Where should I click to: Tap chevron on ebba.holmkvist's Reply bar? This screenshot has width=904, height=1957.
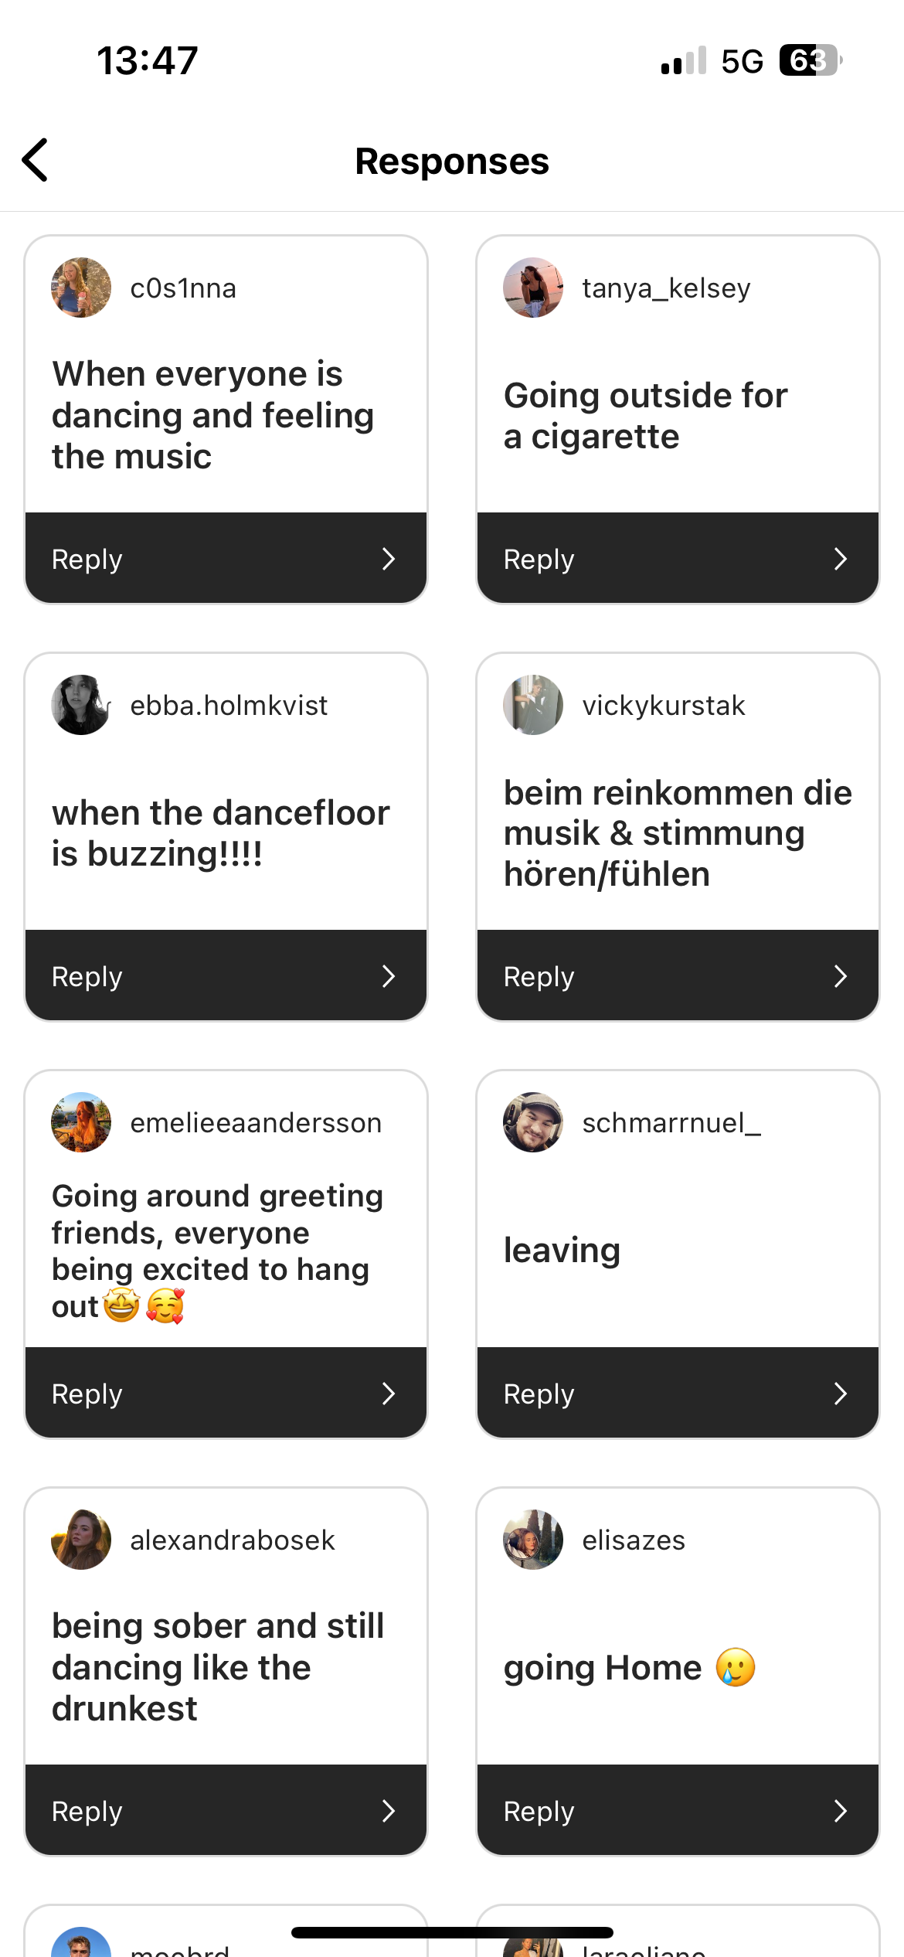[389, 976]
